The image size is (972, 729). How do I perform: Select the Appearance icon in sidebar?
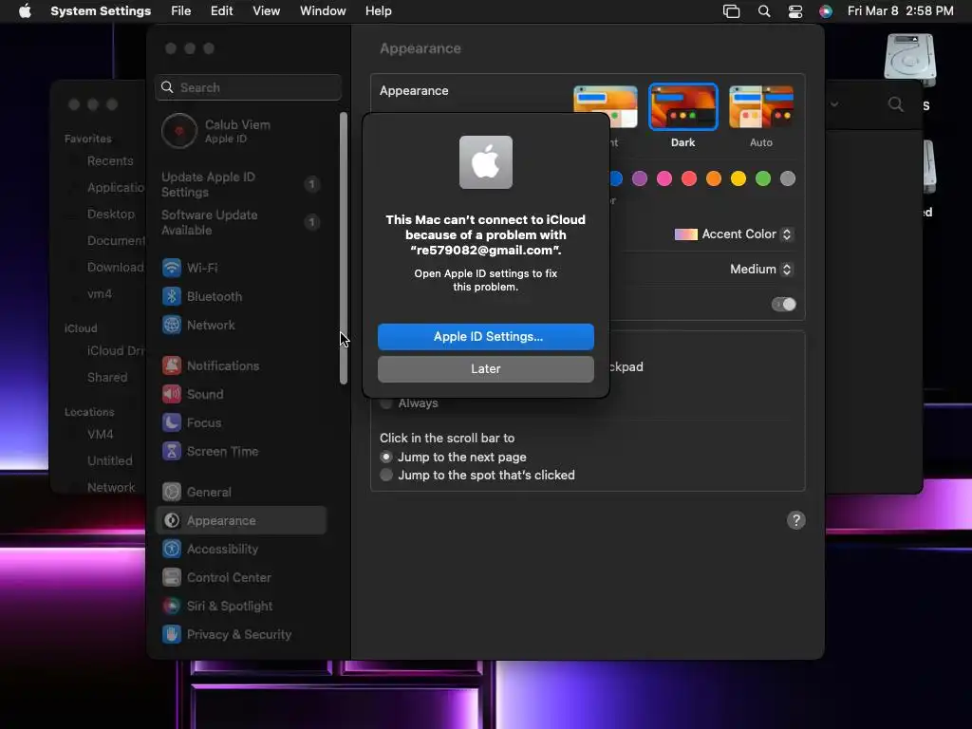172,521
